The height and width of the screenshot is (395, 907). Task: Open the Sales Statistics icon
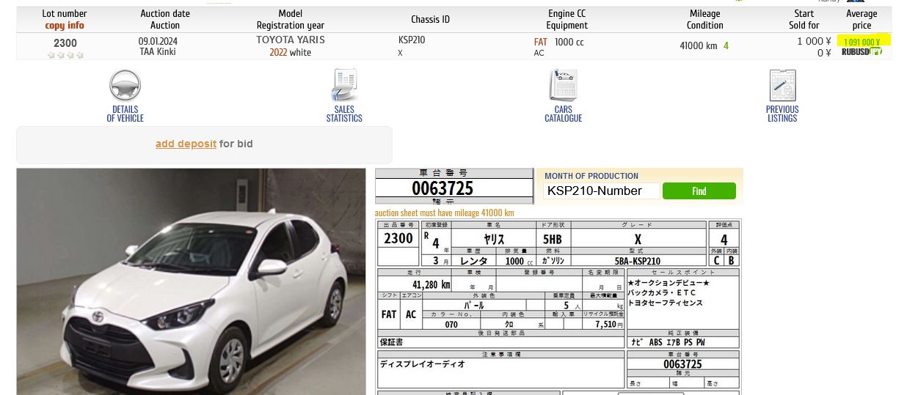[343, 86]
